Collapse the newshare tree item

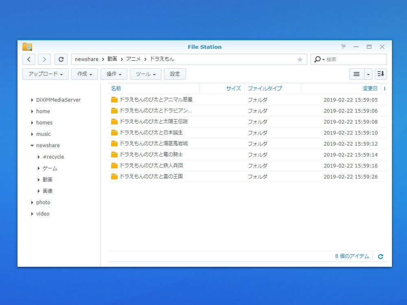click(32, 145)
